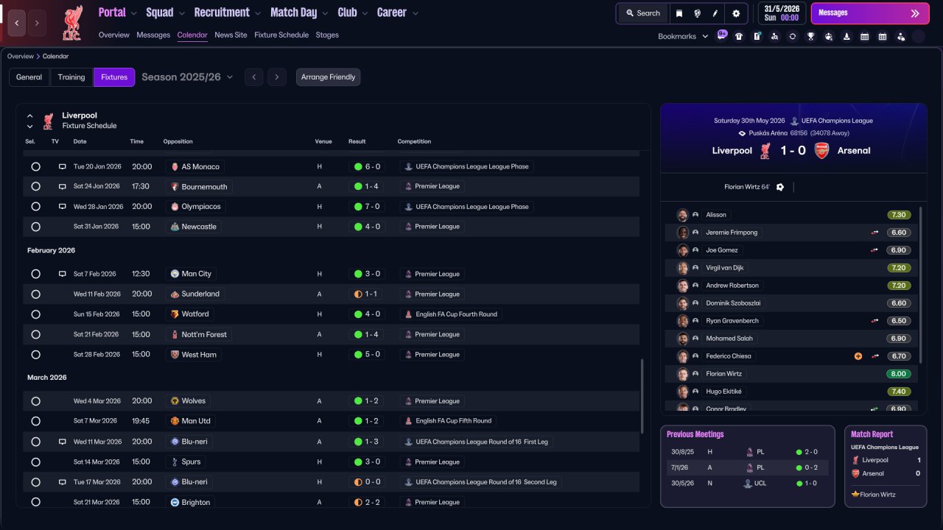Click the TV icon on Man City row
The image size is (943, 530).
pyautogui.click(x=63, y=274)
